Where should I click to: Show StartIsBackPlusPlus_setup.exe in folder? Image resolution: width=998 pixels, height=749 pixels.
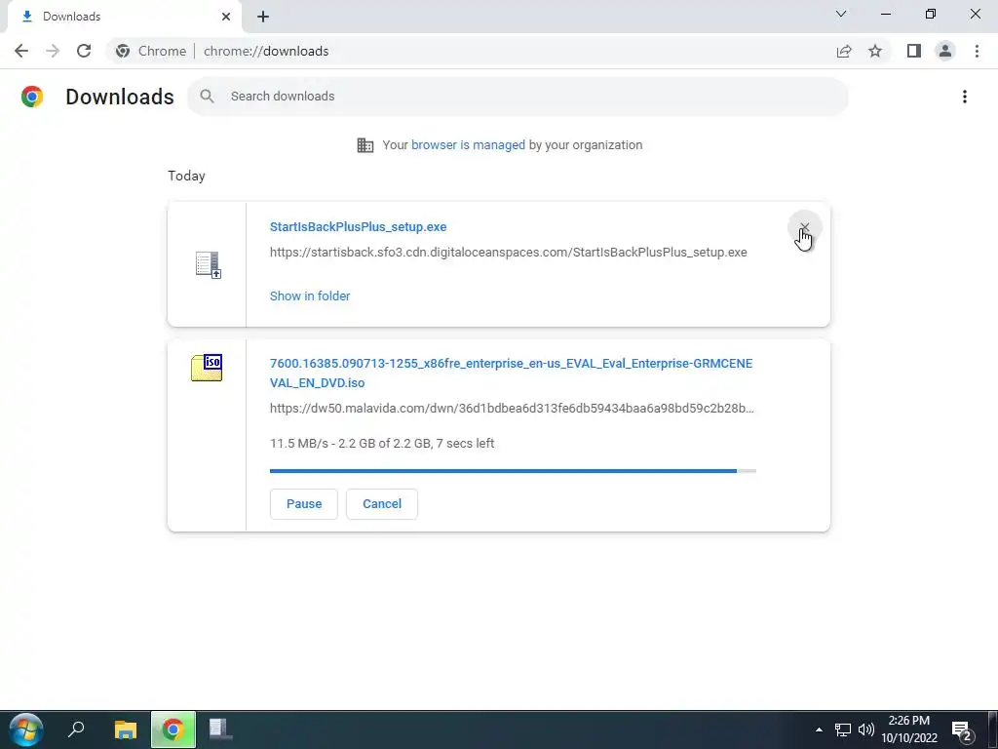click(x=310, y=296)
